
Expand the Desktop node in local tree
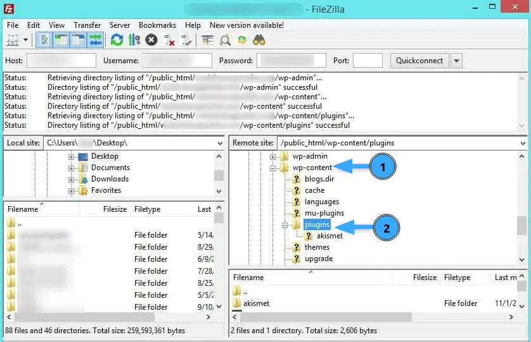click(71, 157)
